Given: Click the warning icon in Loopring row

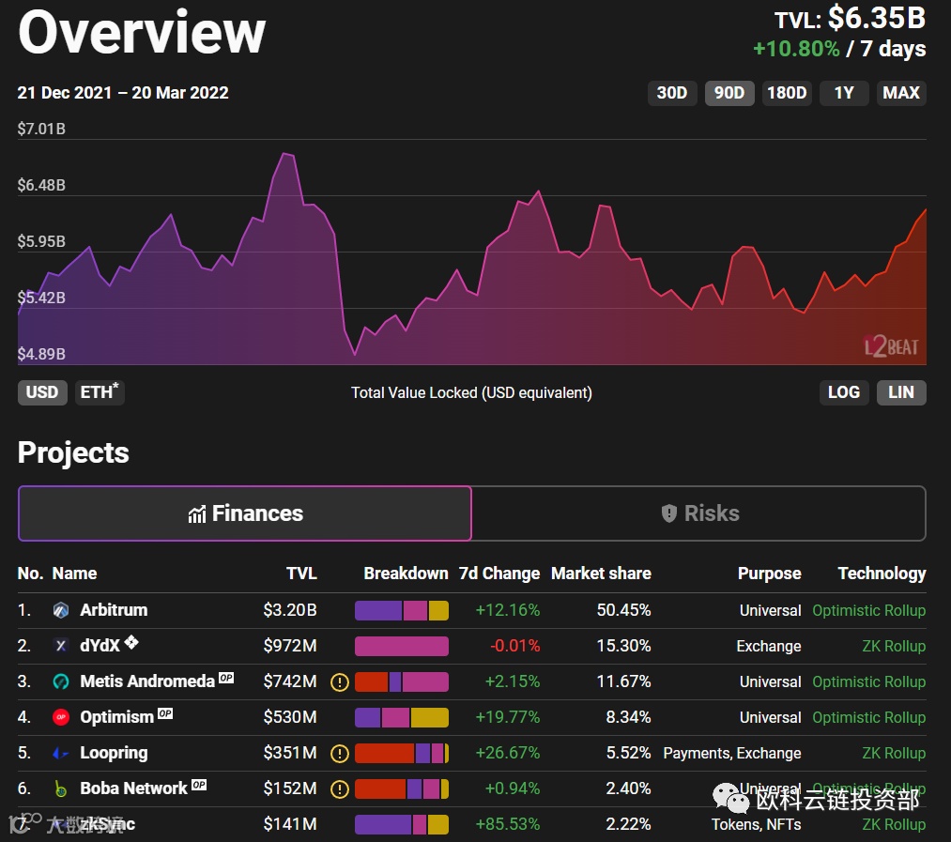Looking at the screenshot, I should click(x=340, y=754).
